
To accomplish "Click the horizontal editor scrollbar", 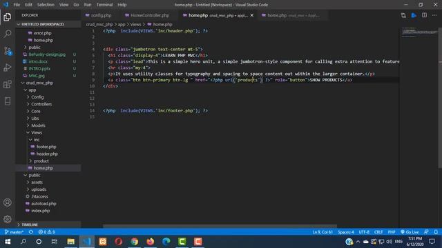I will point(220,226).
